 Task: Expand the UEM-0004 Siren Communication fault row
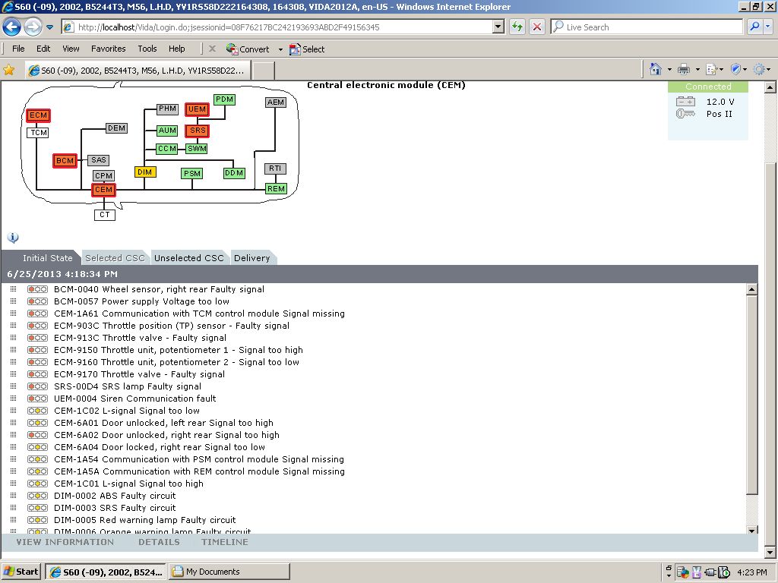click(13, 399)
